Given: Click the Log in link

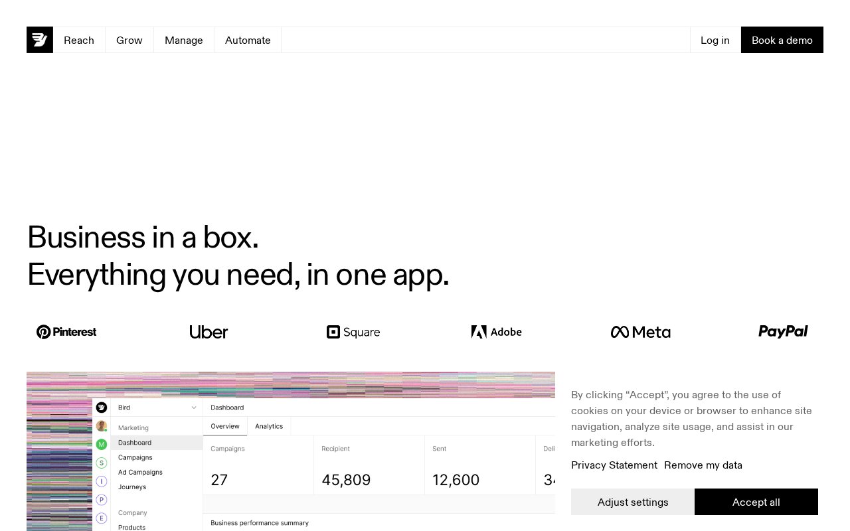Looking at the screenshot, I should pos(715,40).
